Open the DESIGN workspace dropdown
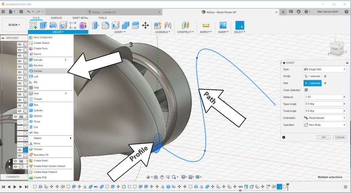Screen dimensions: 351x193 (x=14, y=25)
